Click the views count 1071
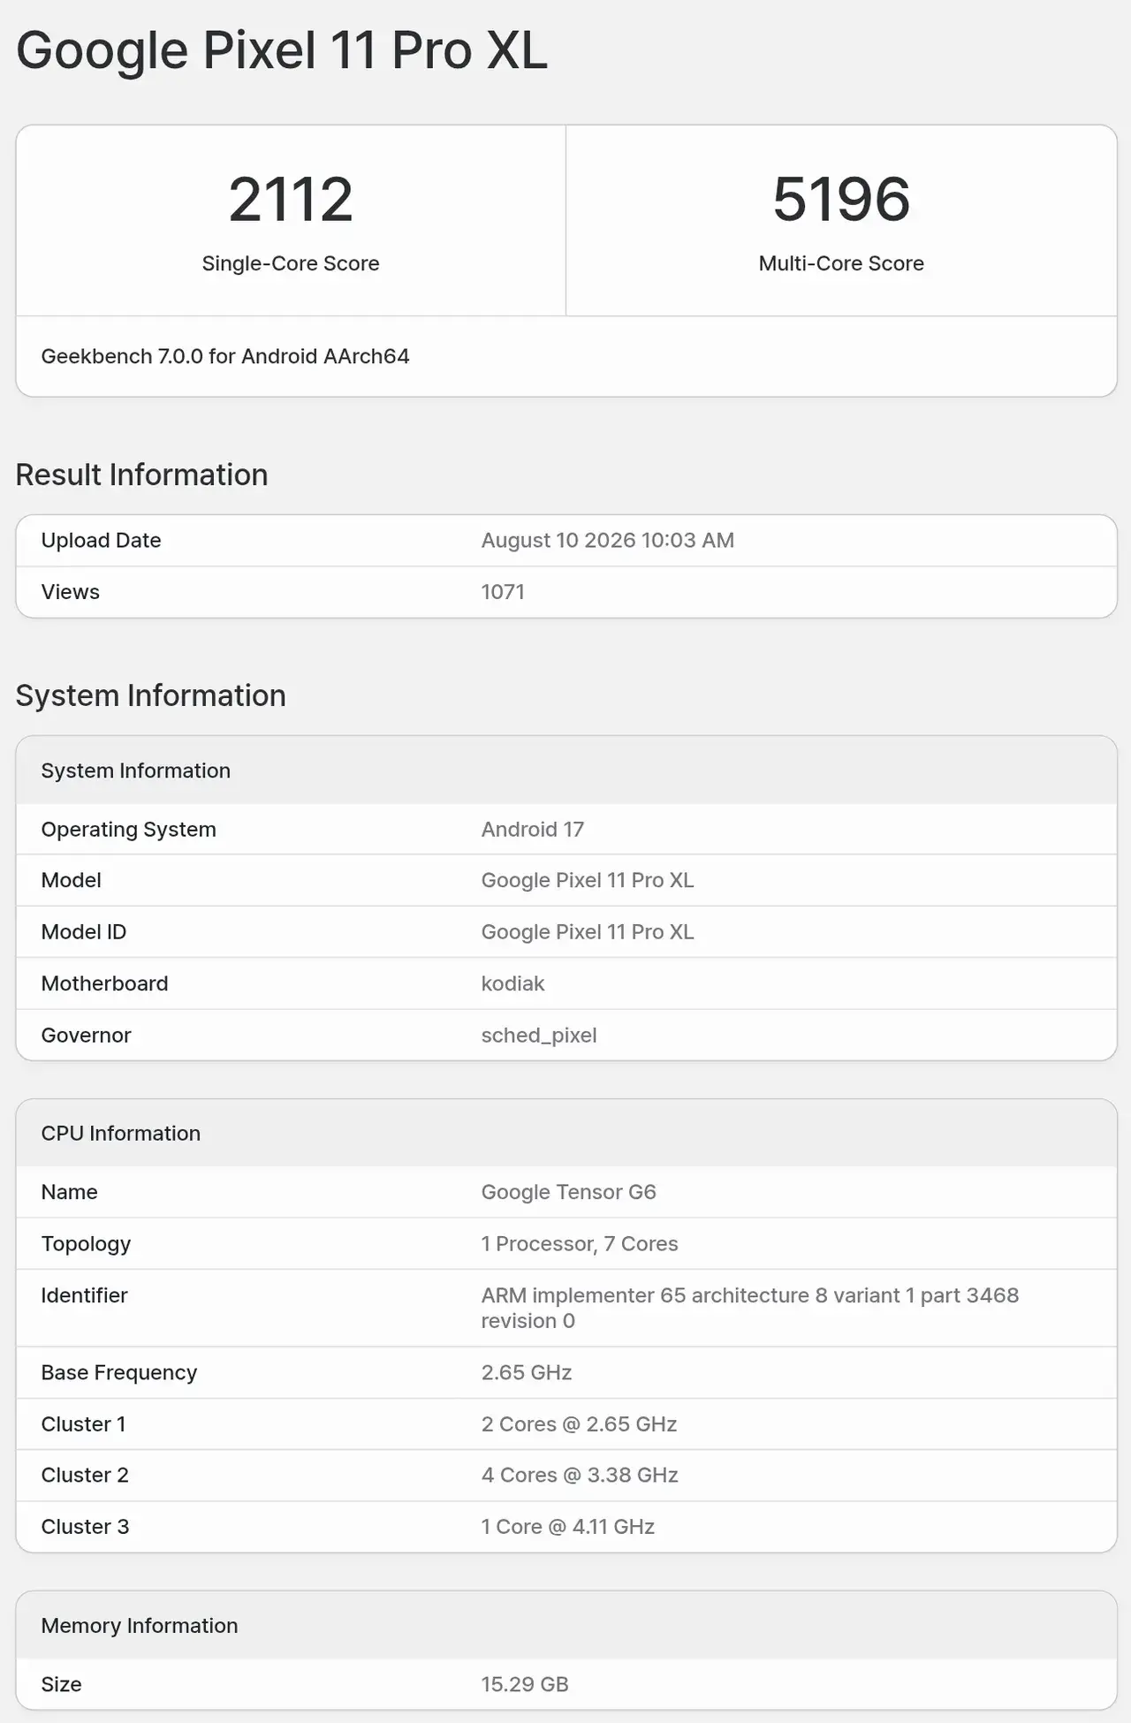 pos(503,592)
